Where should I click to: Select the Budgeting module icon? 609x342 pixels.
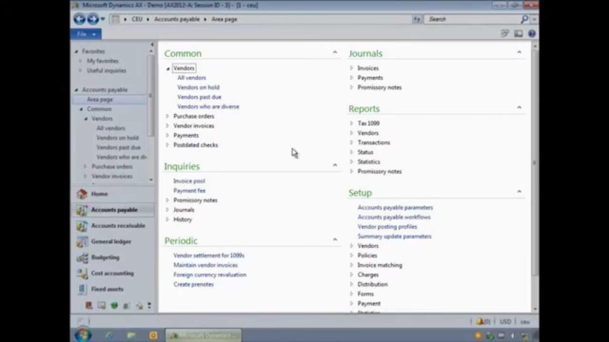[x=81, y=258]
